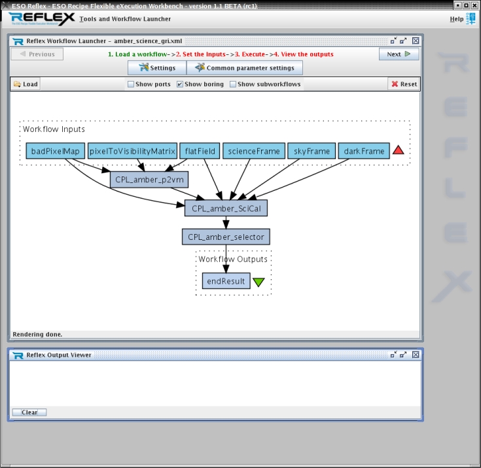
Task: Iconify the Reflex Output Viewer panel
Action: [x=393, y=355]
